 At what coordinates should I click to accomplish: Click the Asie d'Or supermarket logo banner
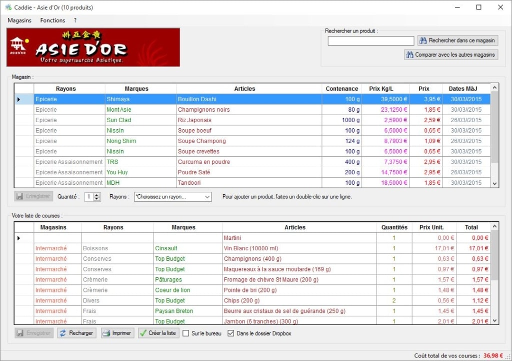(92, 48)
